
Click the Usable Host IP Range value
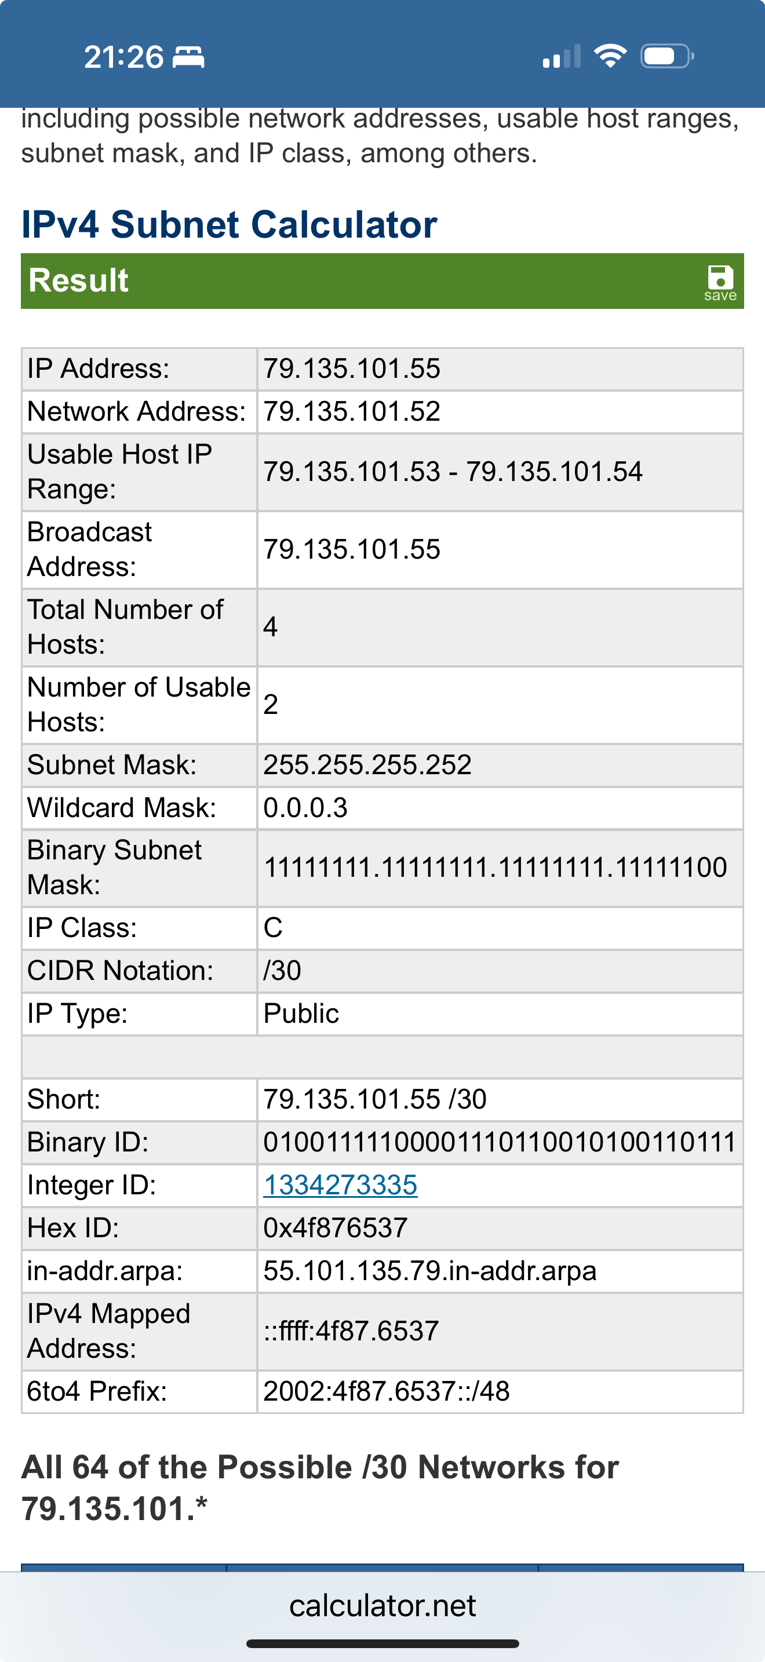tap(452, 472)
